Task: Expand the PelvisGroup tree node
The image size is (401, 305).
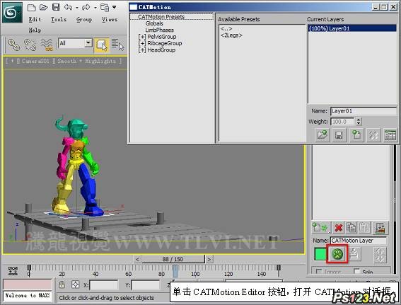Action: click(142, 37)
